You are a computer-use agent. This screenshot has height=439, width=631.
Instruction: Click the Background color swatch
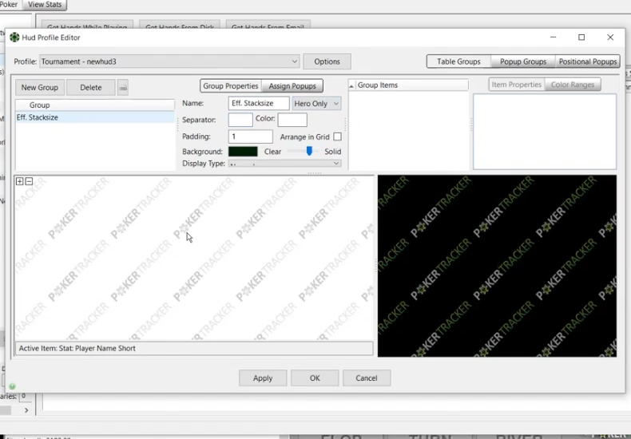243,152
